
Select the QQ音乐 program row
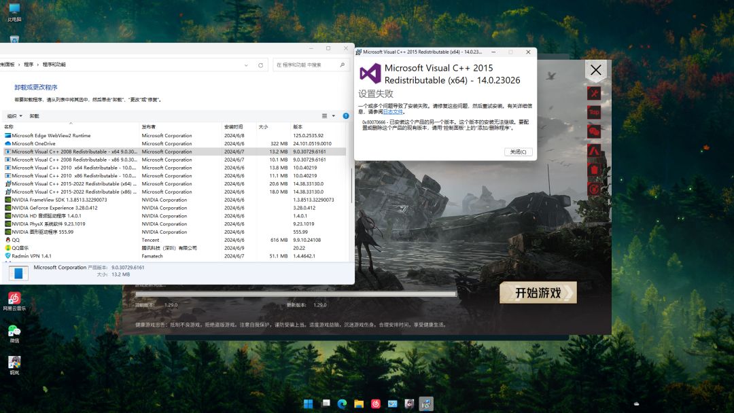pos(175,248)
